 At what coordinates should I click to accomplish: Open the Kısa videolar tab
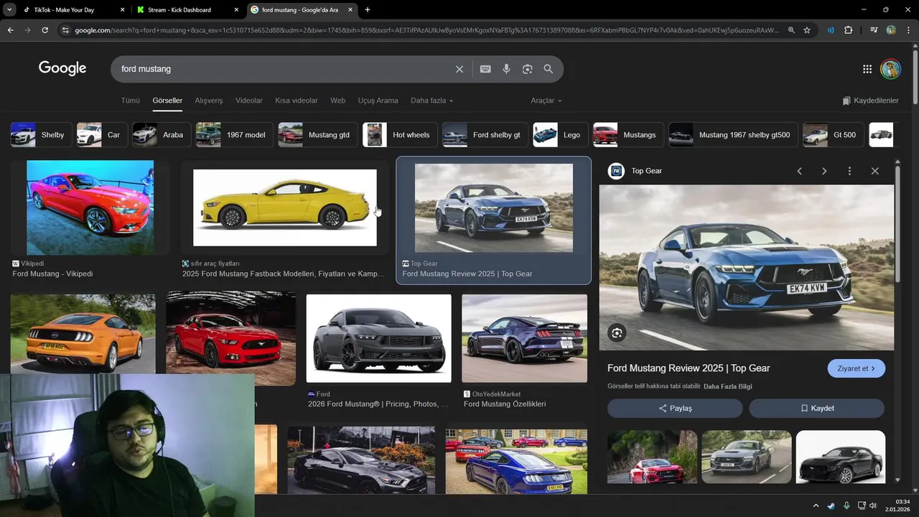pyautogui.click(x=297, y=101)
